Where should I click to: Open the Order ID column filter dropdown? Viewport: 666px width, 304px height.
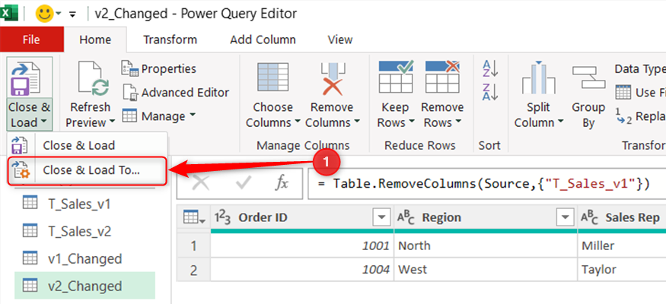pyautogui.click(x=381, y=218)
